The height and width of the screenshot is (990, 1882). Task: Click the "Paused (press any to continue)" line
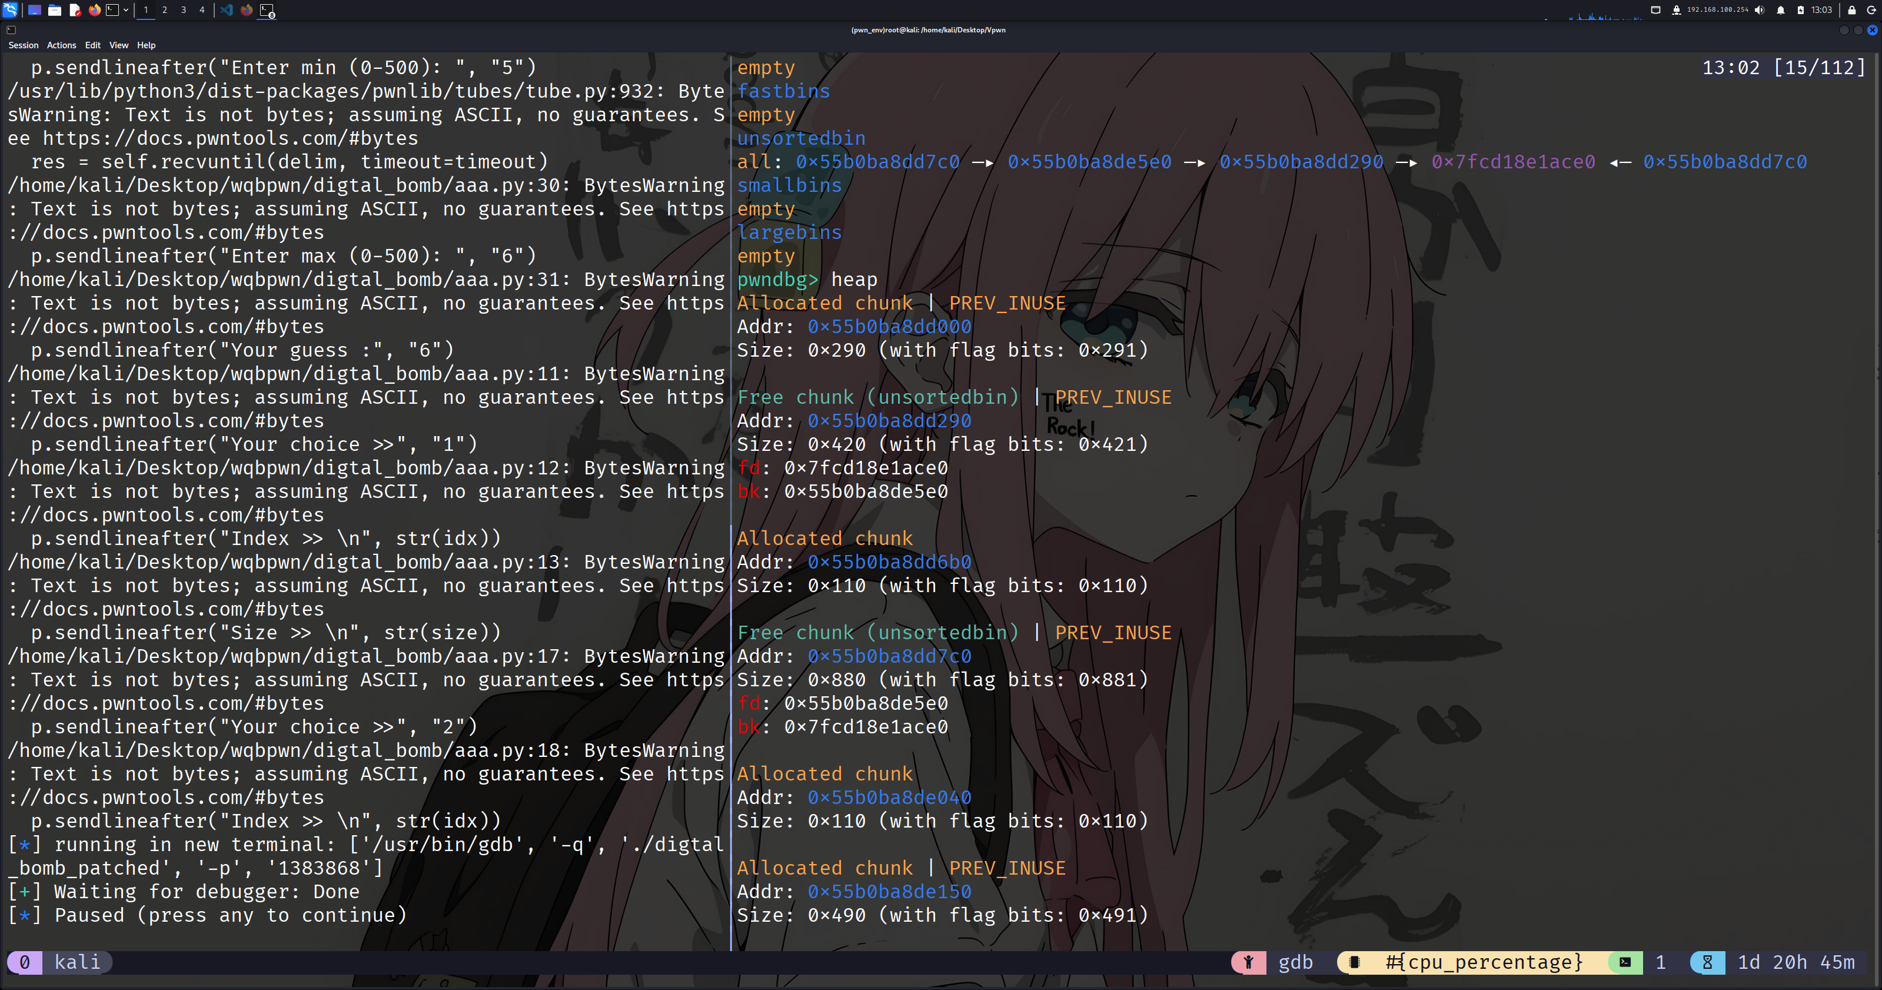(207, 915)
